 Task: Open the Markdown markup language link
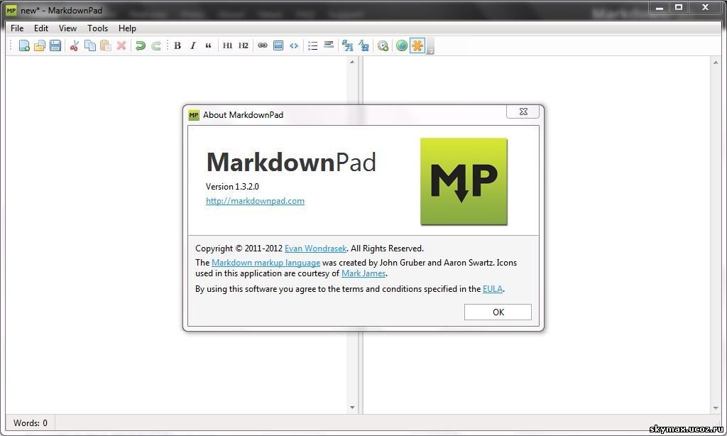point(266,263)
